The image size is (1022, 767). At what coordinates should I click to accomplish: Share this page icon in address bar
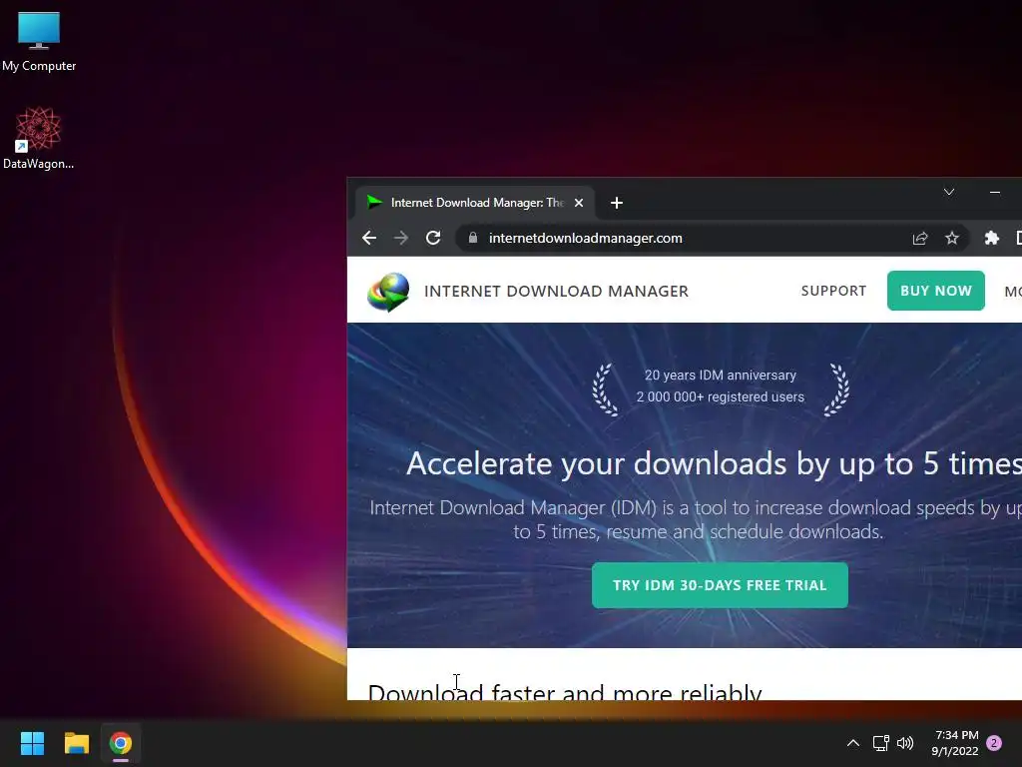point(919,238)
